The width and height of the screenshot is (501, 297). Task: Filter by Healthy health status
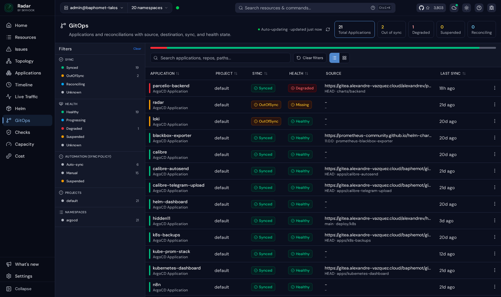coord(100,112)
